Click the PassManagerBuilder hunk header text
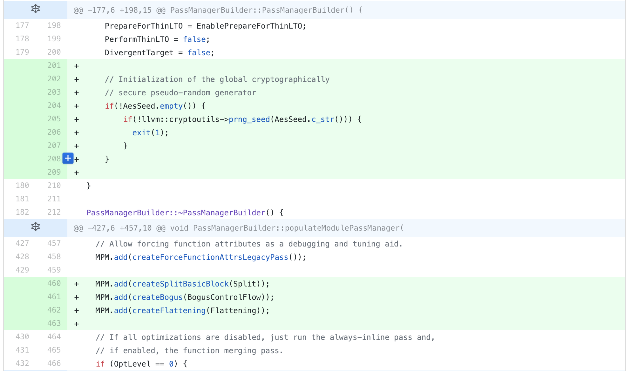 (218, 10)
